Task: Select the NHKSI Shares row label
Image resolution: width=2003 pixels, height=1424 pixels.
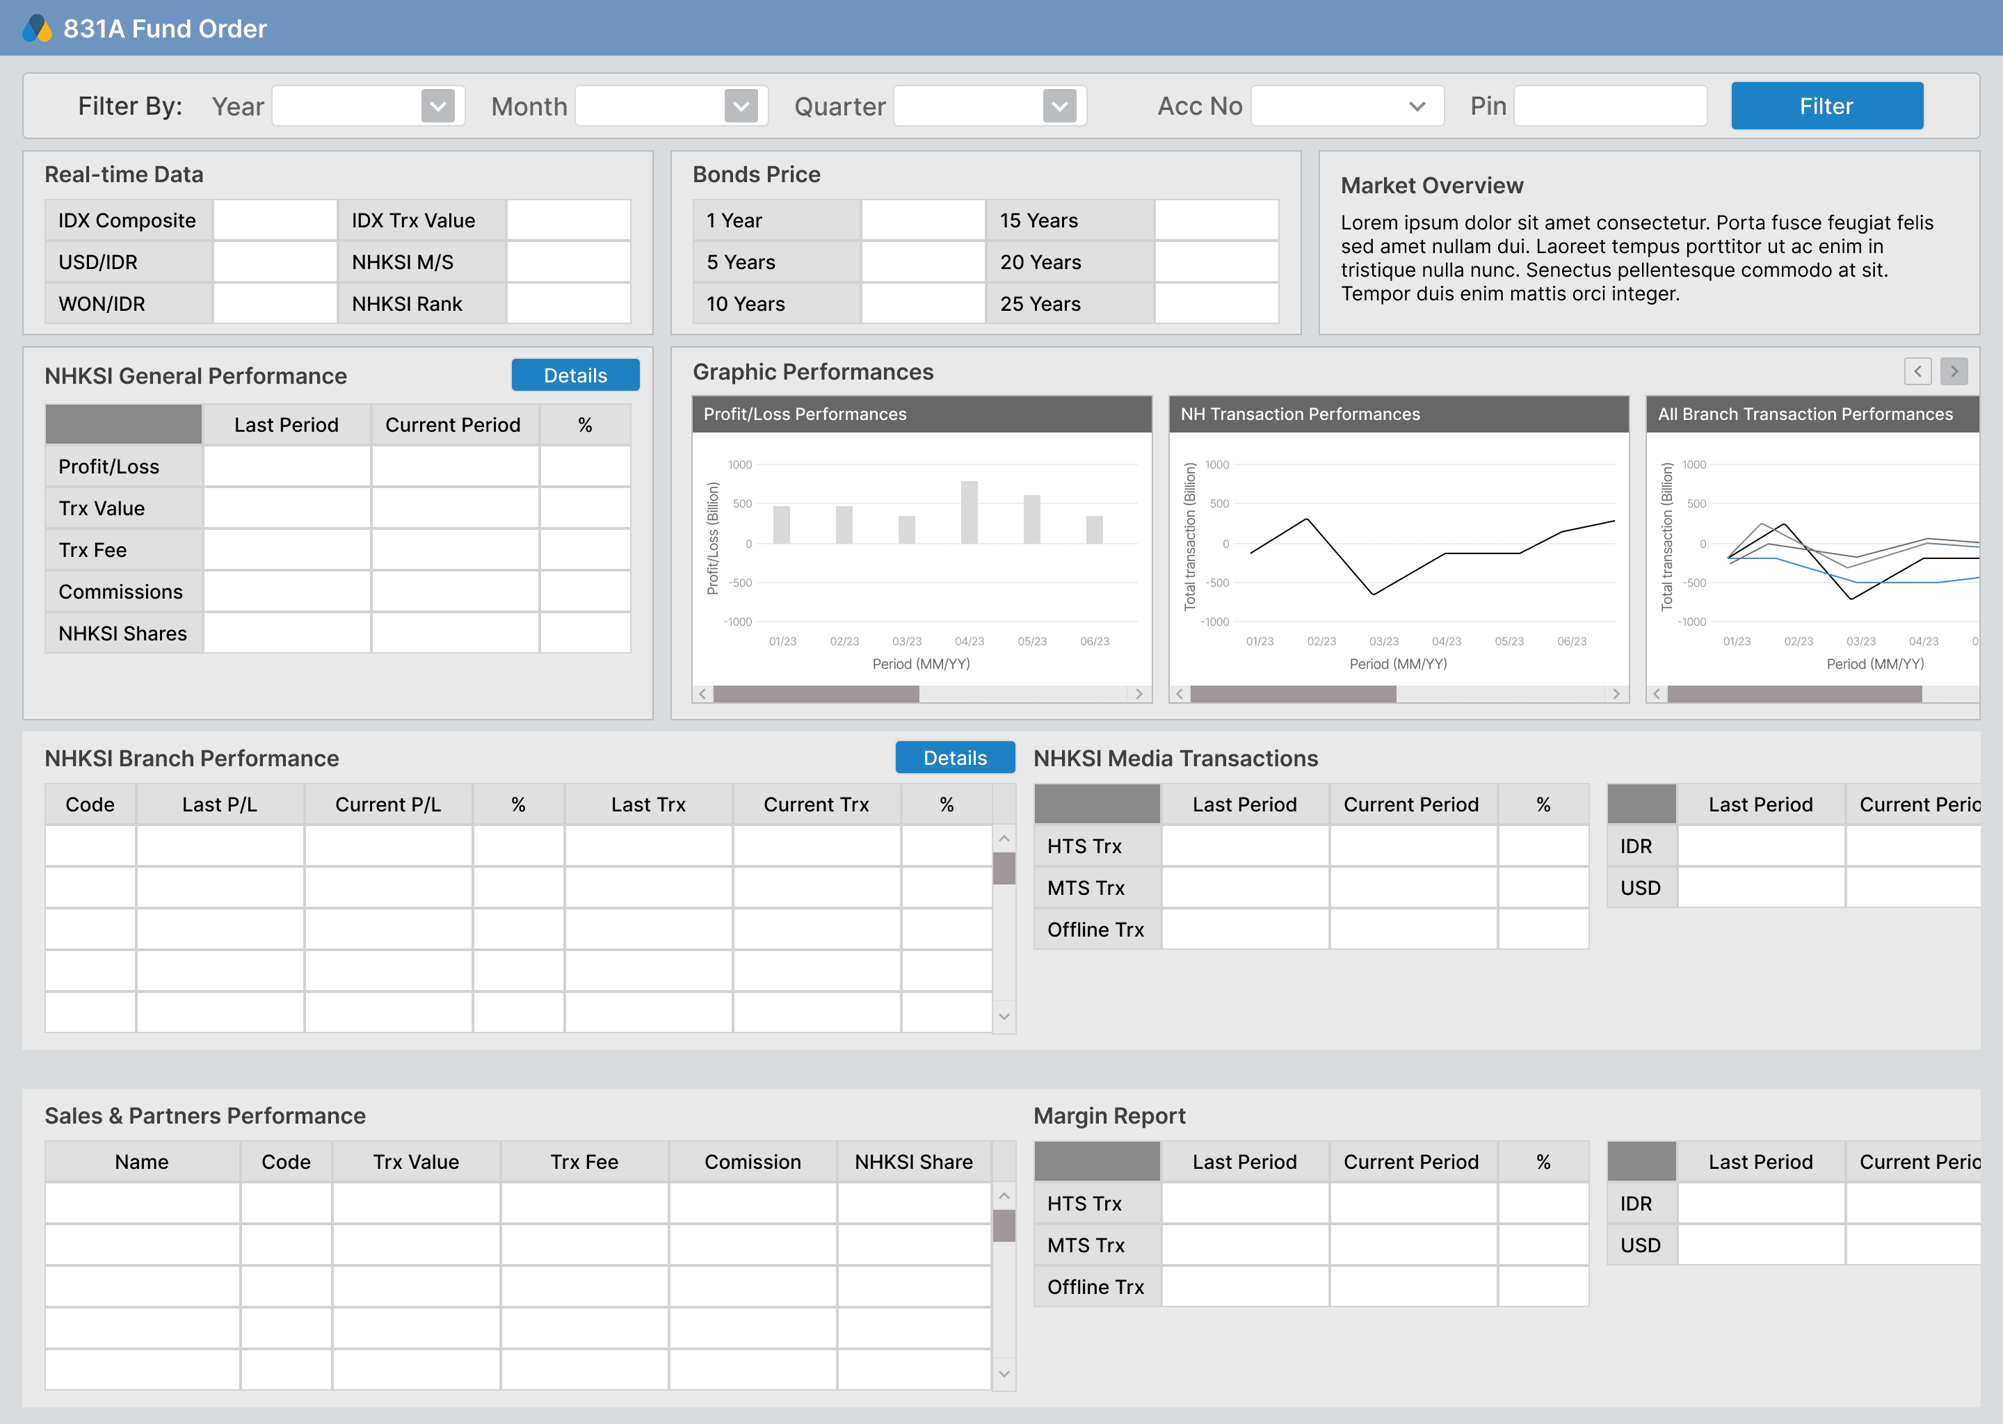Action: pyautogui.click(x=124, y=633)
